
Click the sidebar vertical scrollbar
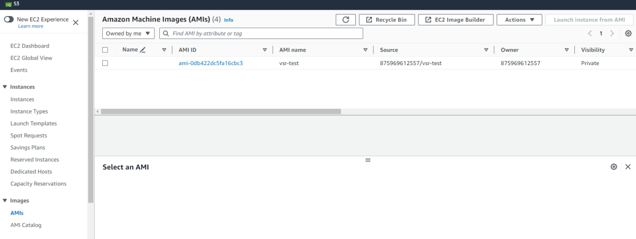[91, 110]
